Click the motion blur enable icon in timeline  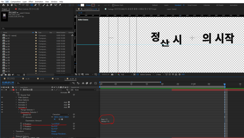point(91,83)
